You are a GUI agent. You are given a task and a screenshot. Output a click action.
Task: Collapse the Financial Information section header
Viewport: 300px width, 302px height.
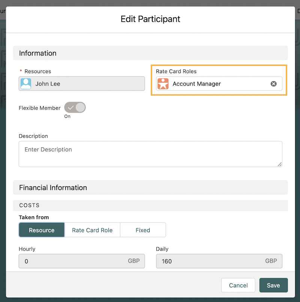coord(150,188)
